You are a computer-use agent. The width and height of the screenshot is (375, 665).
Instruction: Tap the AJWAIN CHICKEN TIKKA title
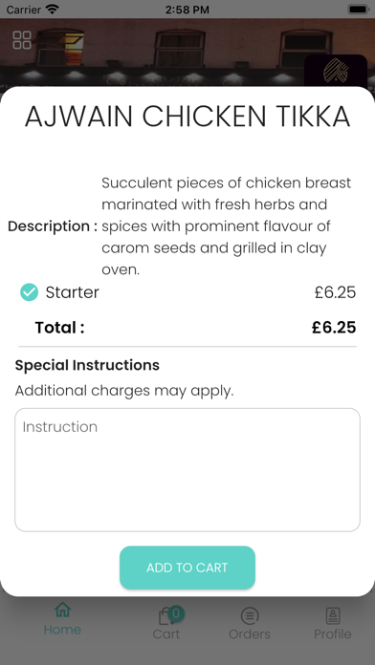click(187, 116)
